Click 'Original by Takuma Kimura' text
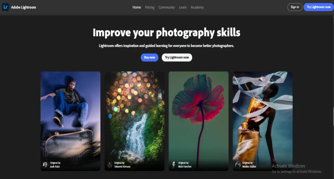This screenshot has height=179, width=334. [x=122, y=165]
